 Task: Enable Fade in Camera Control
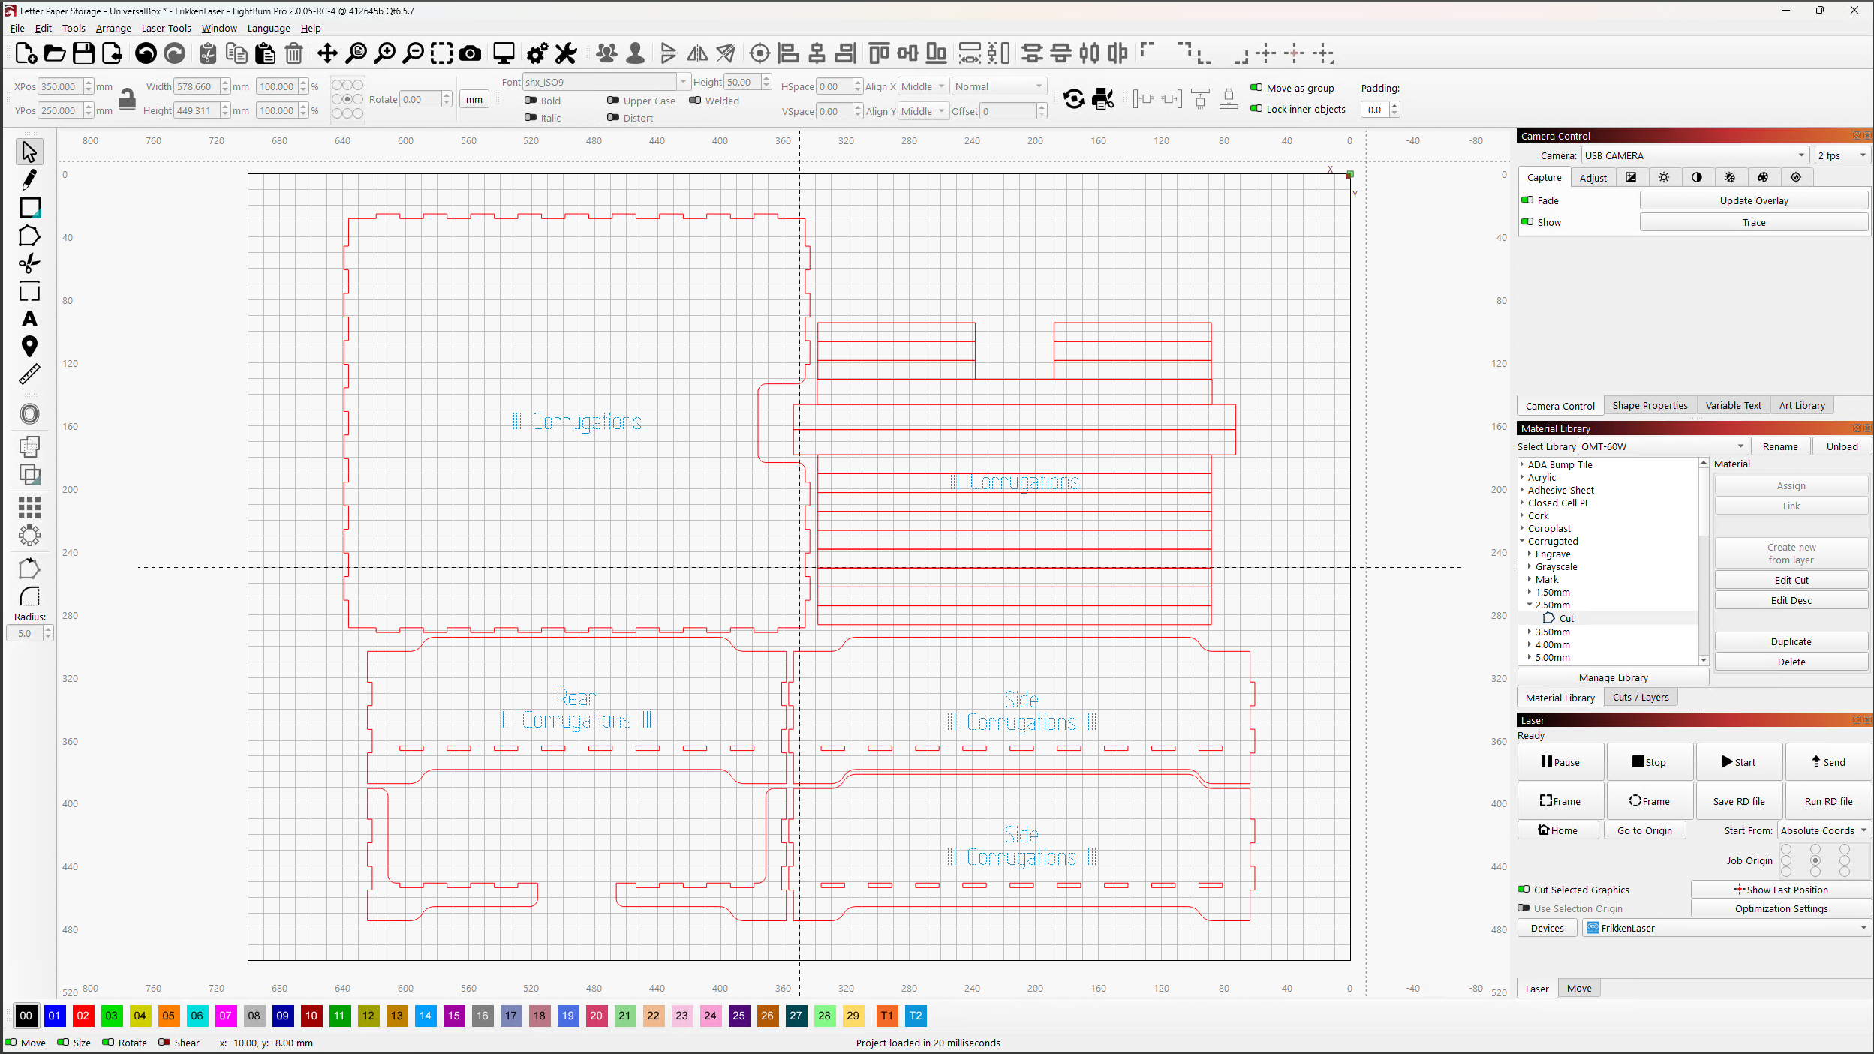click(x=1529, y=200)
